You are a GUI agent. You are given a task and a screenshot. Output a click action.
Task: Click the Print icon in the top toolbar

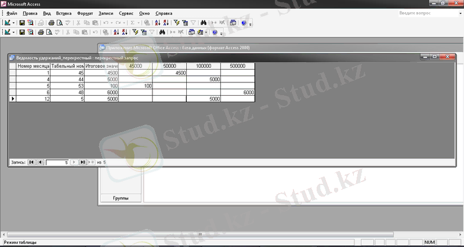point(51,23)
